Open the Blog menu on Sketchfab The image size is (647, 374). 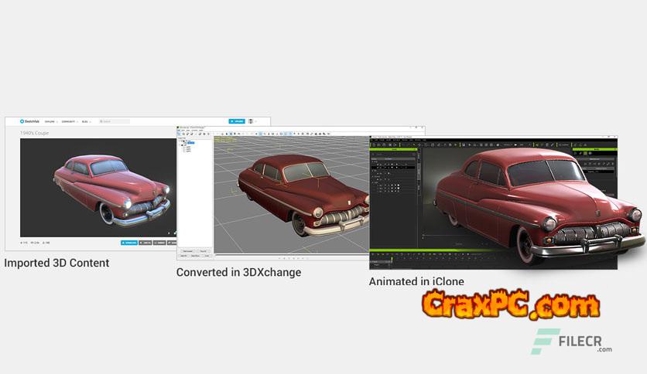86,121
